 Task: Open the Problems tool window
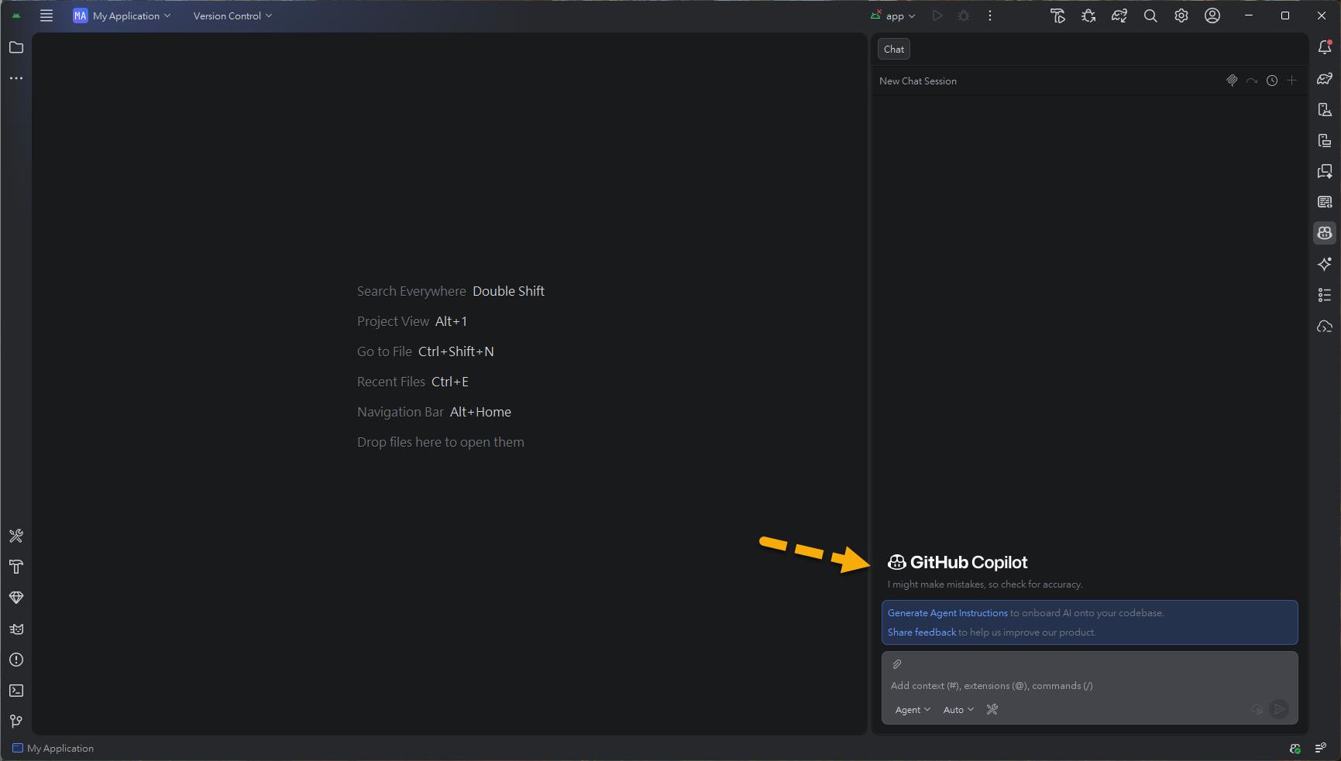(16, 660)
